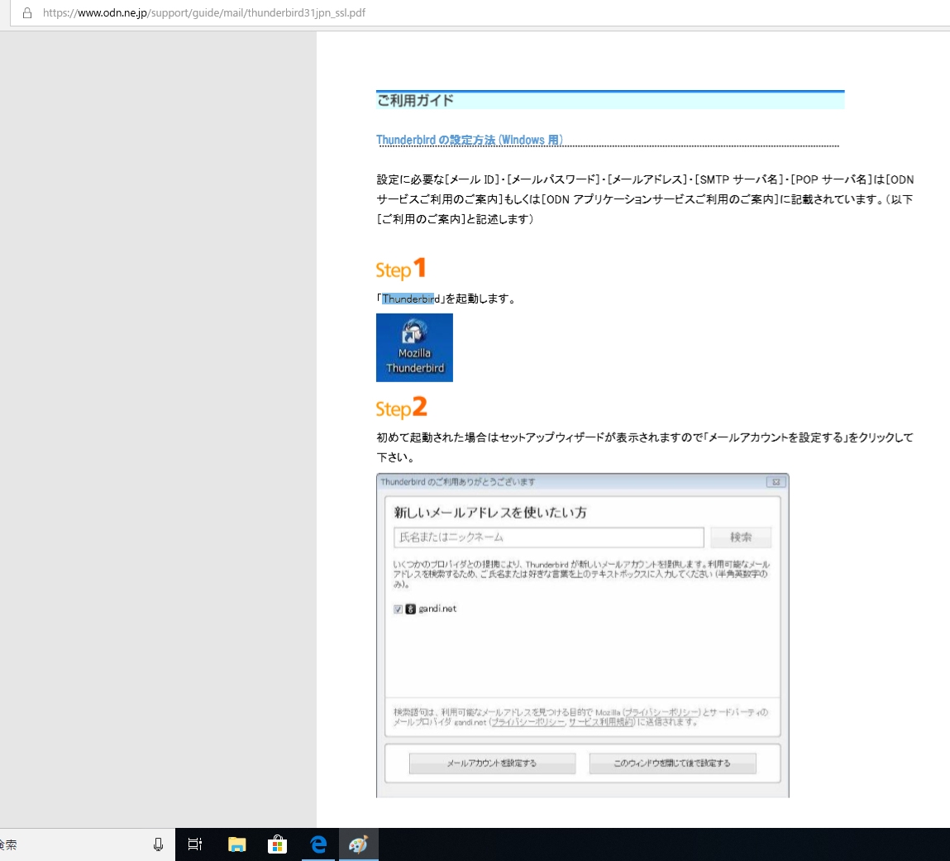950x861 pixels.
Task: Open the Thunderbird setup guide heading link
Action: [470, 140]
